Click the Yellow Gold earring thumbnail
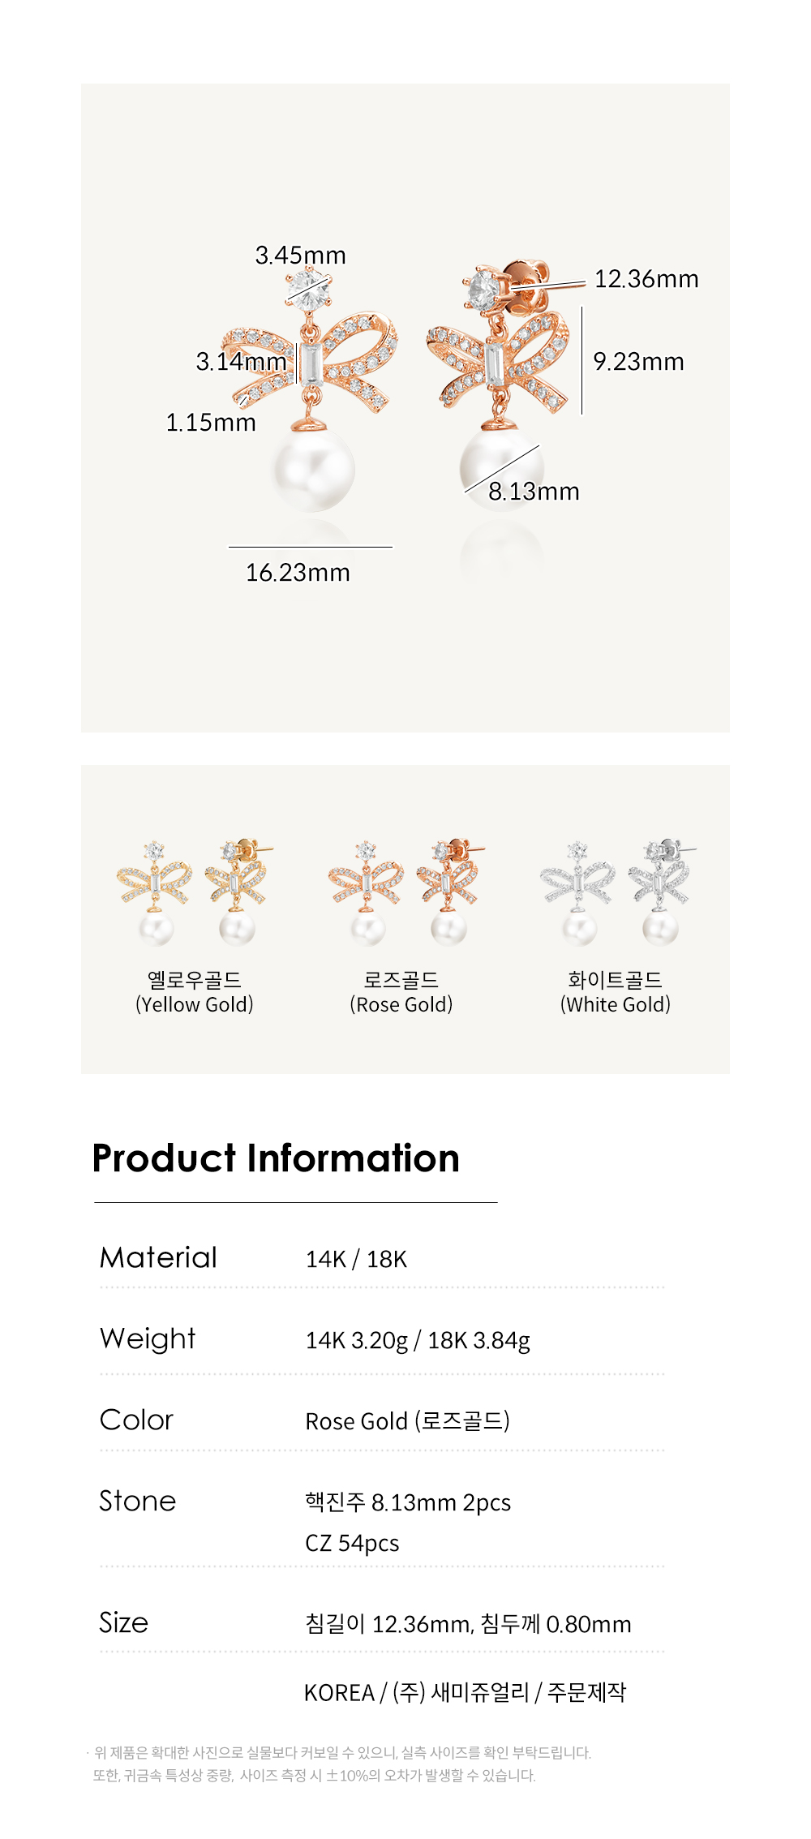811x1839 pixels. point(195,893)
